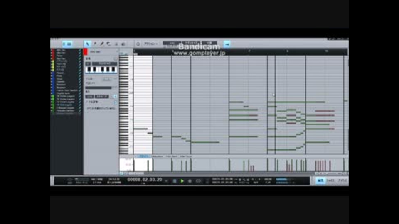399x224 pixels.
Task: Select the highlighted Velocity lane tab
Action: 145,156
